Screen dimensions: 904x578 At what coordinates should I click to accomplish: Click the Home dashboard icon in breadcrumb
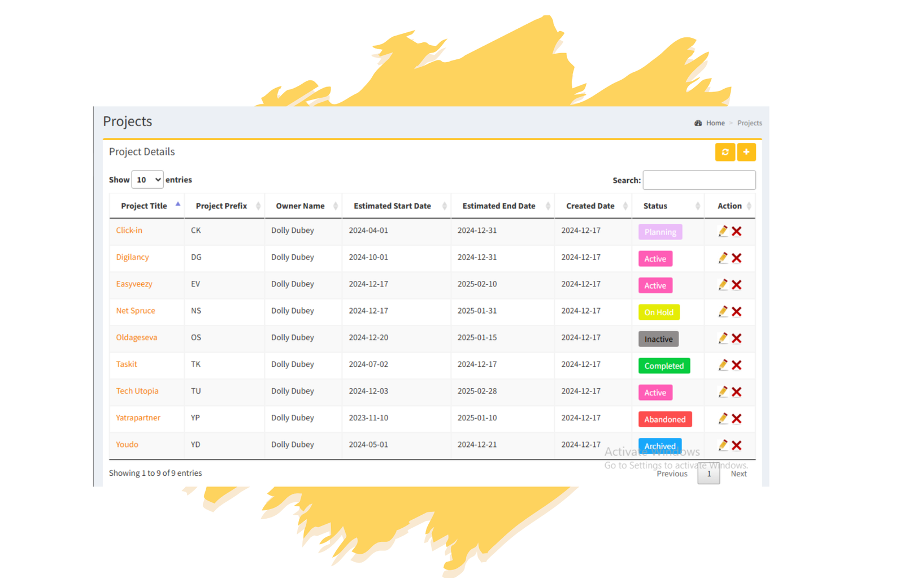(698, 123)
